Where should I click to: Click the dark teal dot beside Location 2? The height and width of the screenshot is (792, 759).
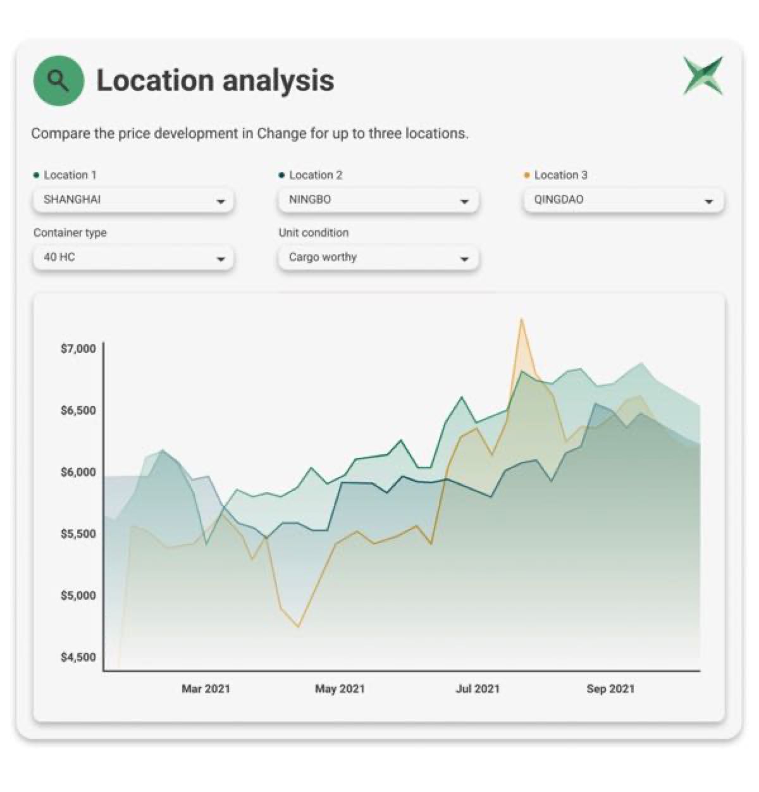click(281, 175)
